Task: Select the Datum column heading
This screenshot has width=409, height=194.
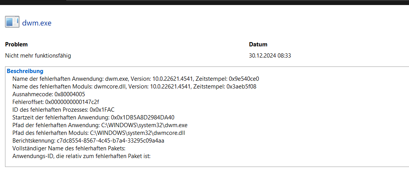Action: [x=258, y=44]
